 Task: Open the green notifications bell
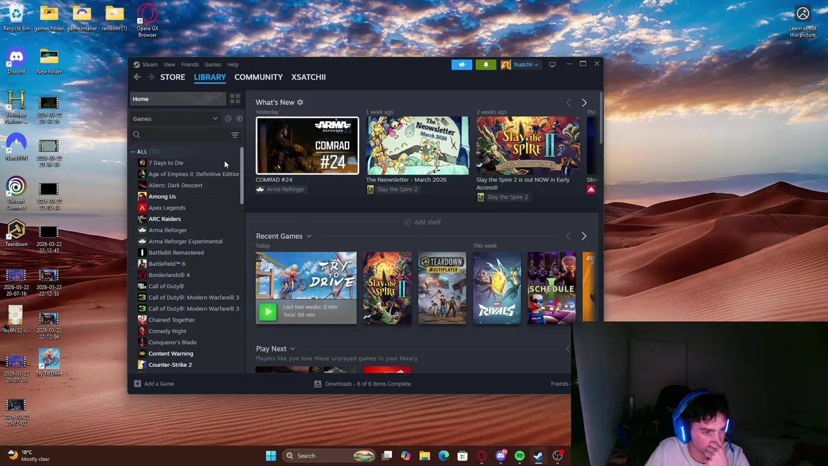point(486,64)
